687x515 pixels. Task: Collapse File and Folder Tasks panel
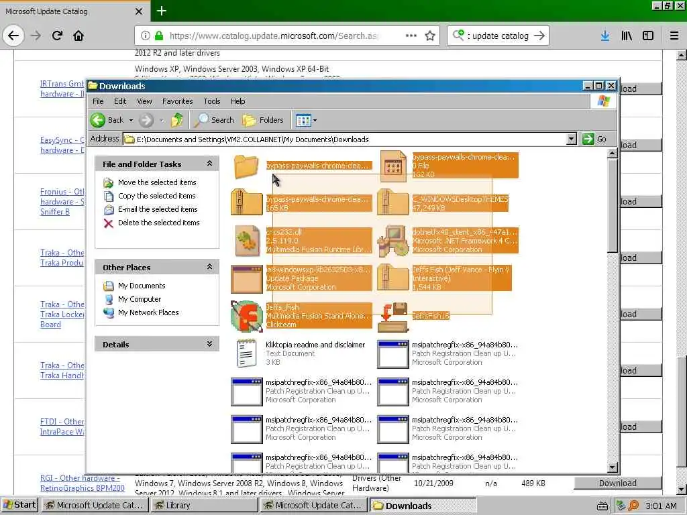pos(209,164)
